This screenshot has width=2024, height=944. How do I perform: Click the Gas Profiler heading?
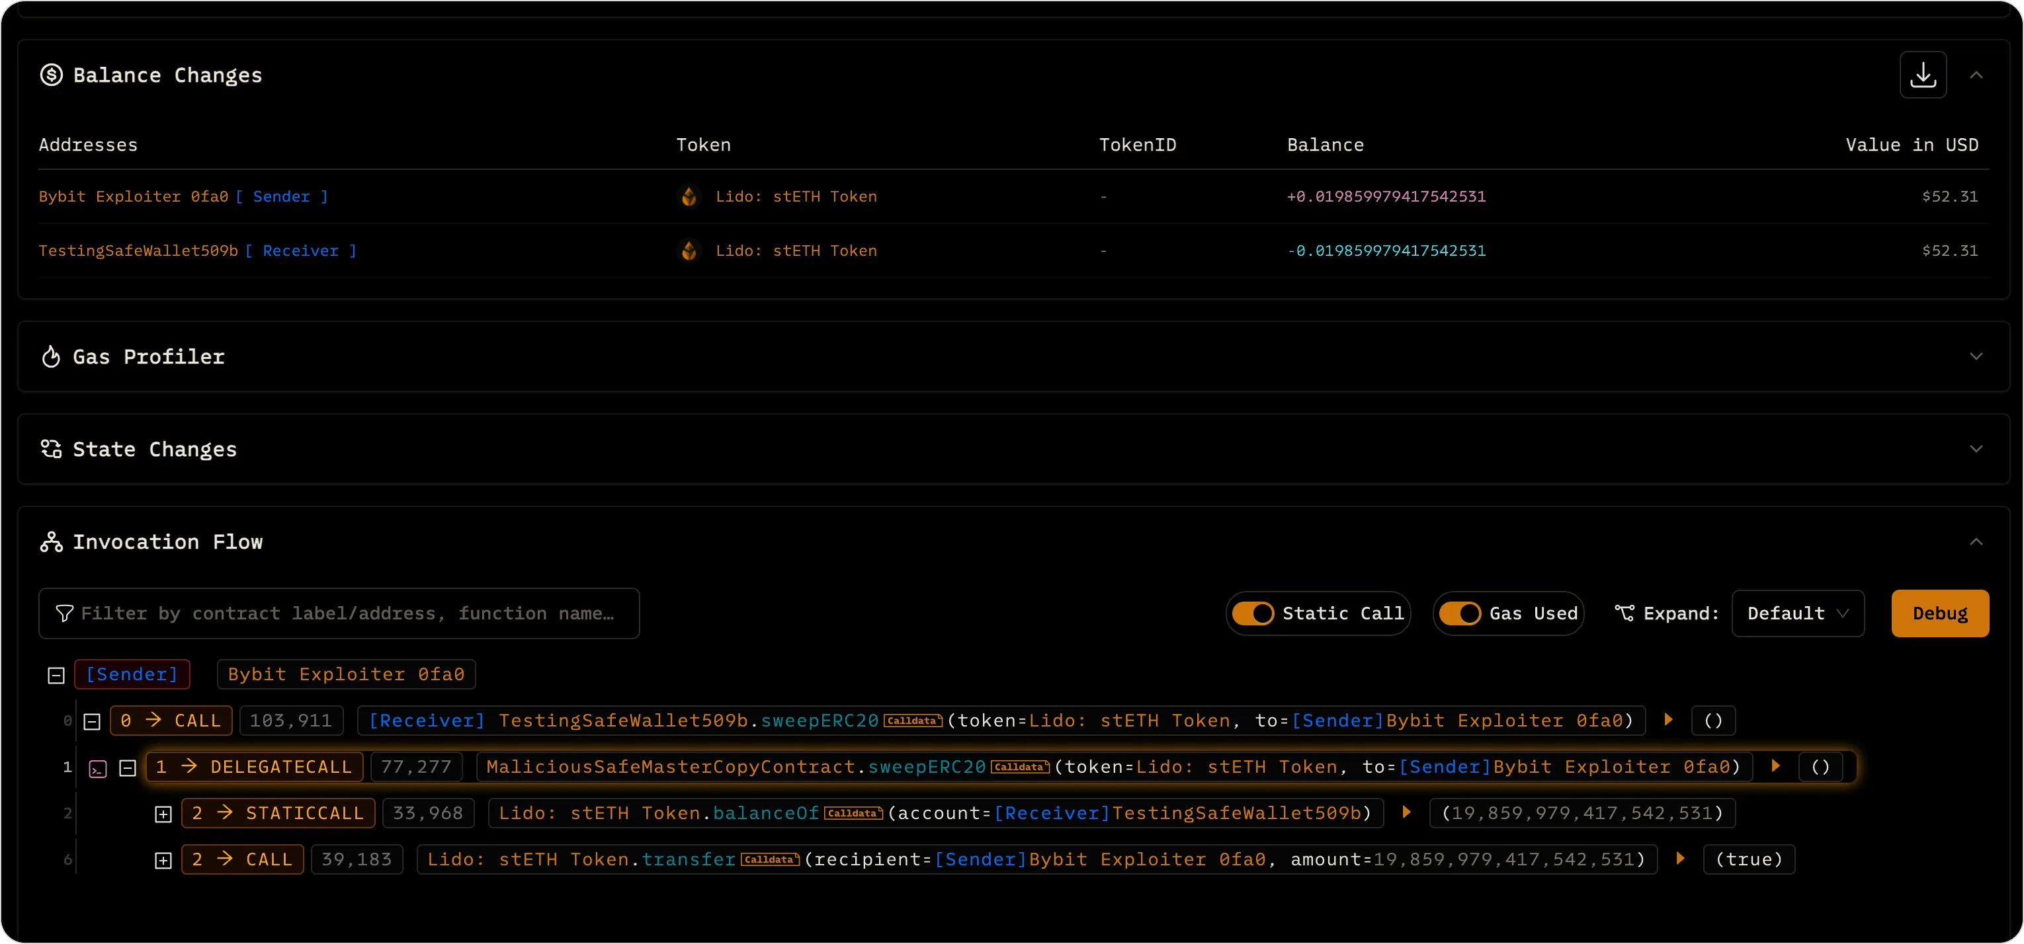pos(149,356)
